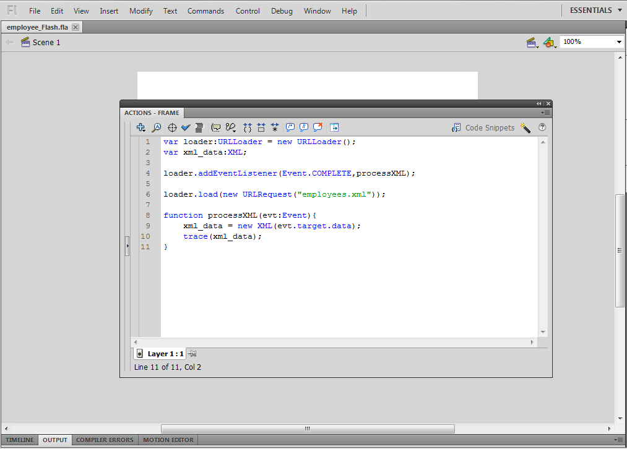Open the Commands menu

[x=206, y=11]
